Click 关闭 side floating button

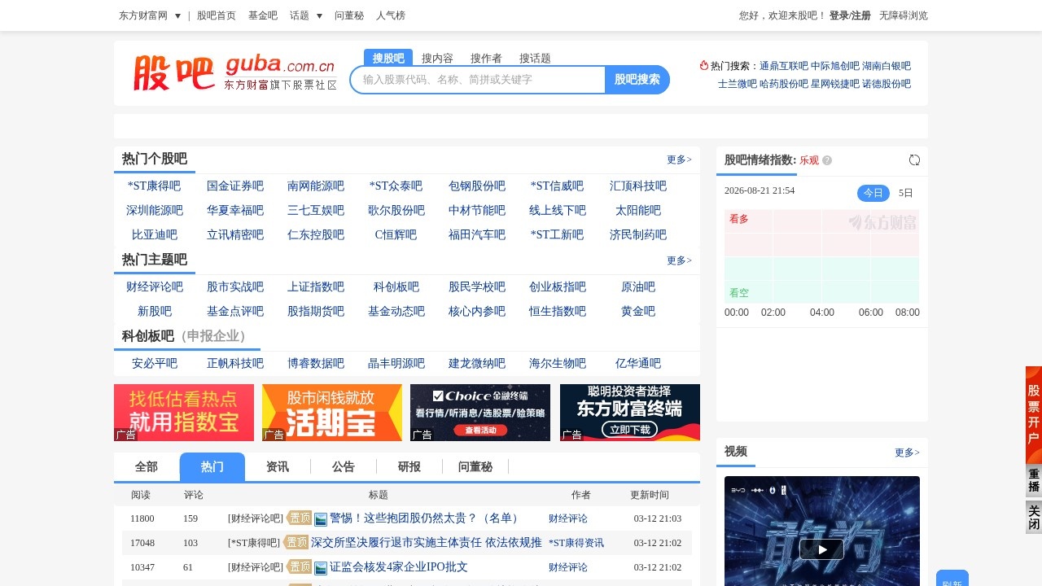click(x=1034, y=517)
